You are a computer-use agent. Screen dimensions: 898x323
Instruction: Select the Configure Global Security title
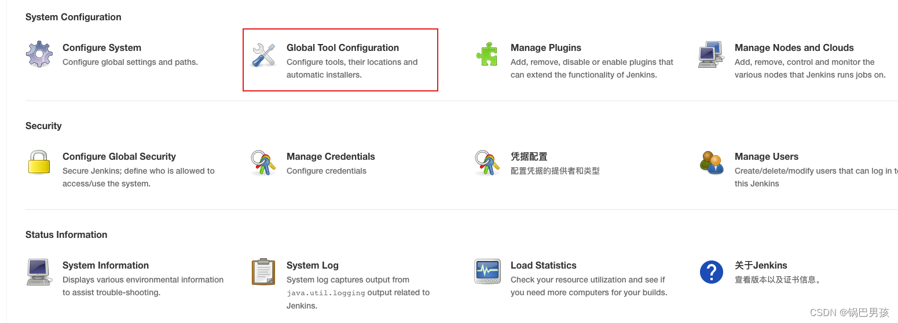click(x=119, y=157)
